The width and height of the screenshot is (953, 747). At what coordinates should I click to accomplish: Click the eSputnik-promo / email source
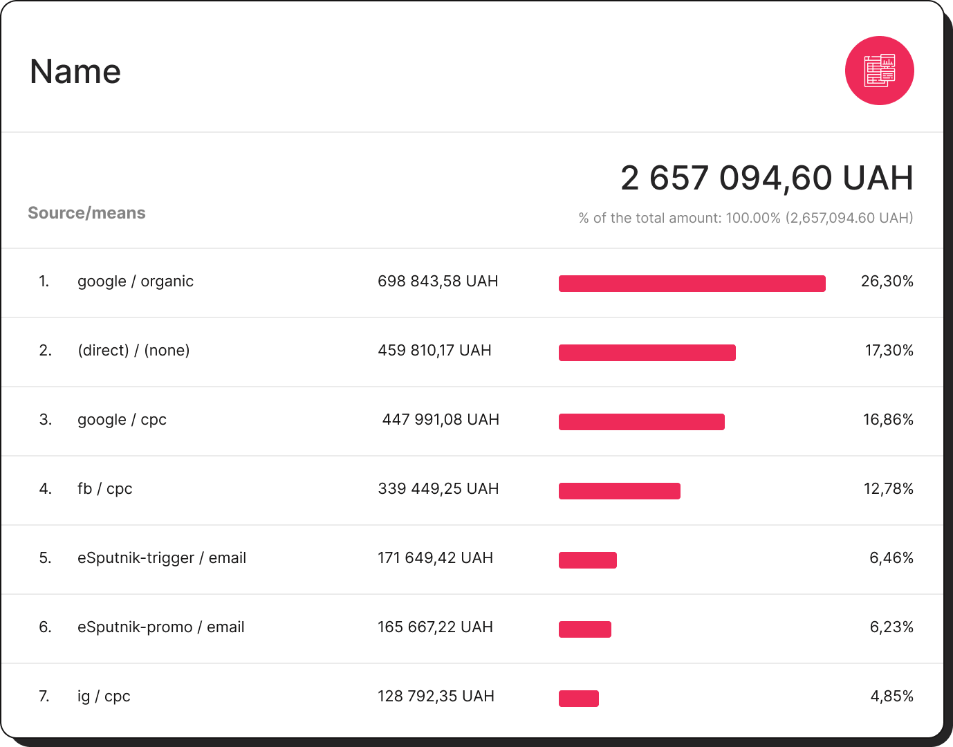tap(160, 627)
